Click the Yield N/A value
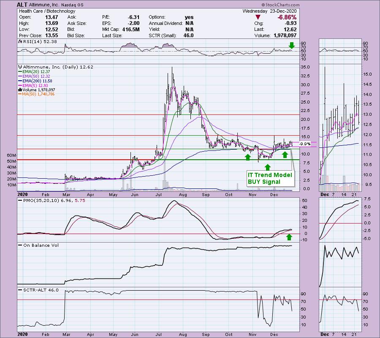This screenshot has height=338, width=380. [x=189, y=29]
